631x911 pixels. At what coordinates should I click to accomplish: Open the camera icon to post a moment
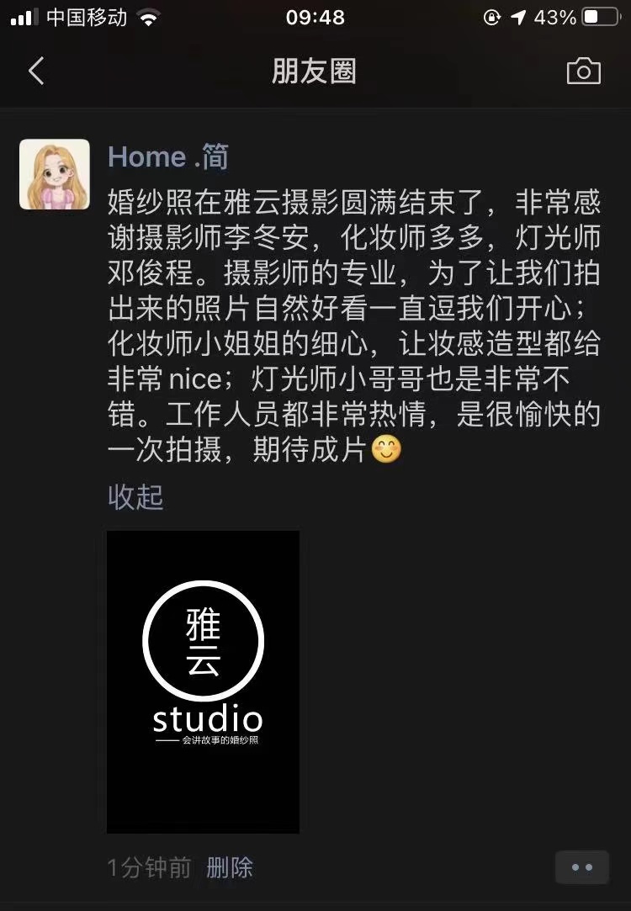[583, 71]
